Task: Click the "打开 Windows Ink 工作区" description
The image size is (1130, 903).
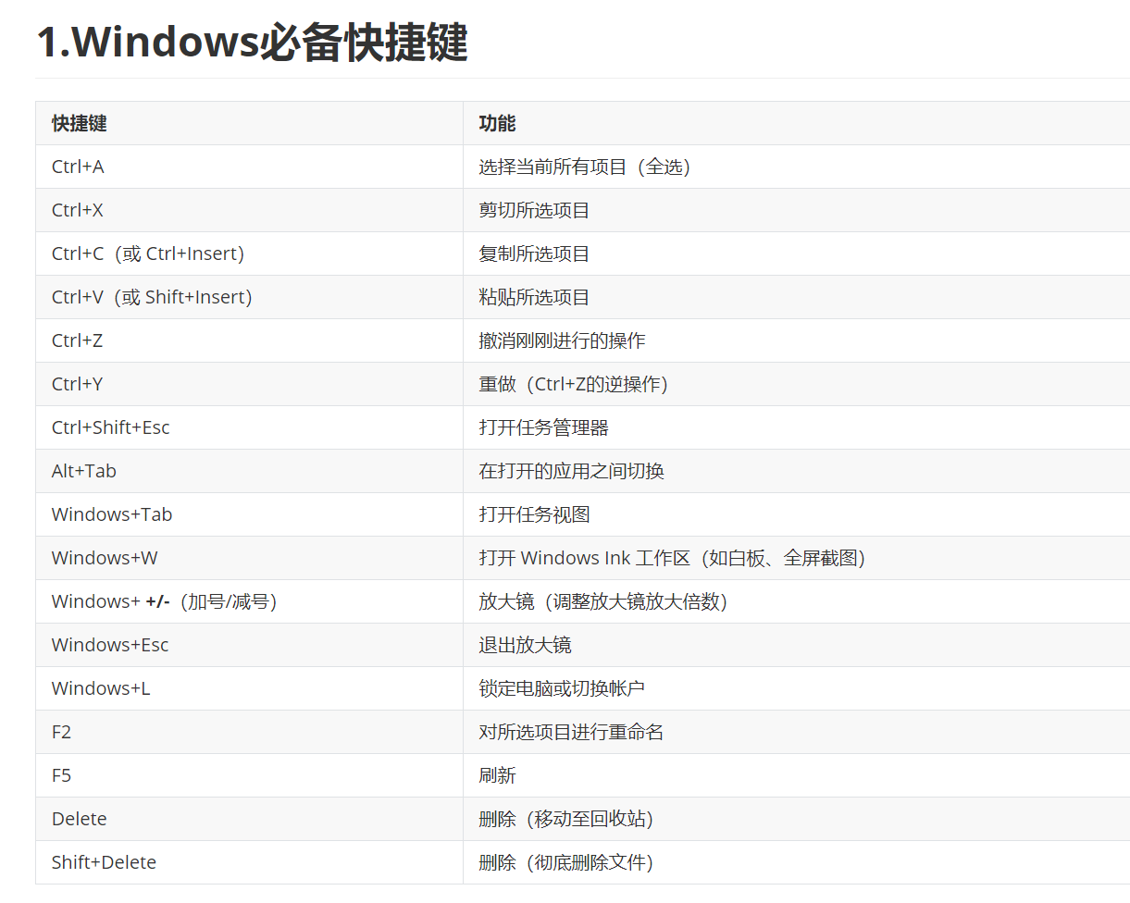Action: pyautogui.click(x=585, y=559)
